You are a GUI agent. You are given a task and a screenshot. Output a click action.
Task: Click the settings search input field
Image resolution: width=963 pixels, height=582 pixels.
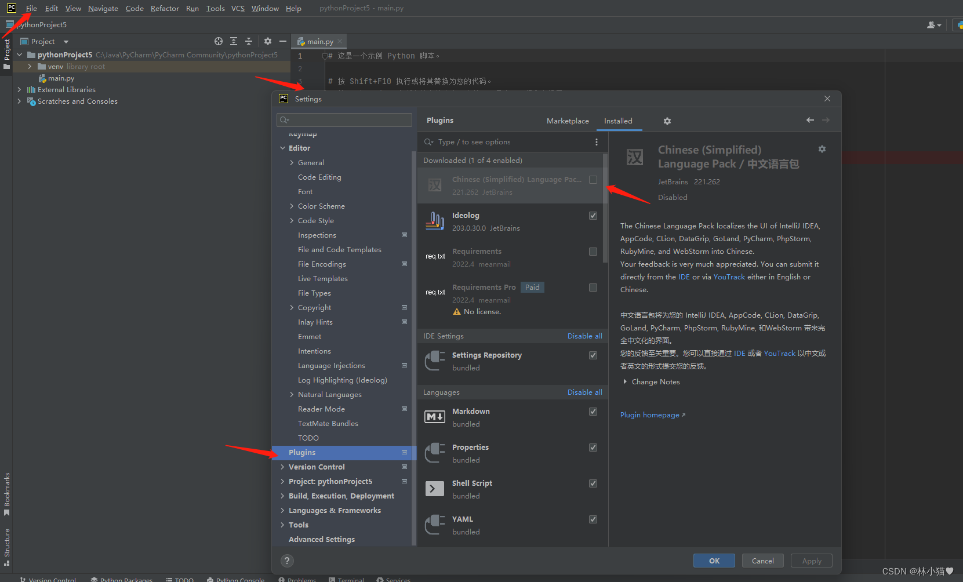point(344,120)
